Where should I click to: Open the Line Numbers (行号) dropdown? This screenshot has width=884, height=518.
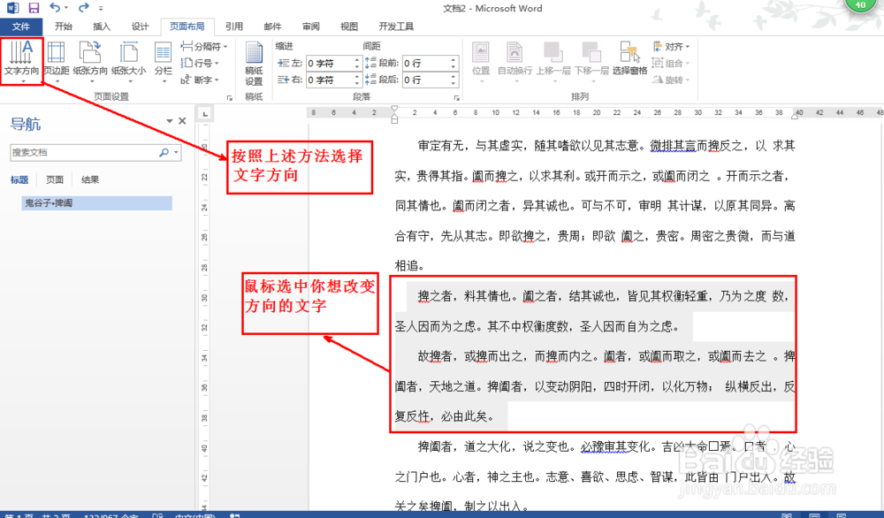[x=200, y=63]
